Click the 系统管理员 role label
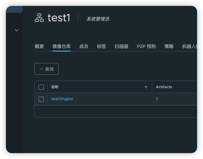Image resolution: width=203 pixels, height=159 pixels. pos(98,19)
